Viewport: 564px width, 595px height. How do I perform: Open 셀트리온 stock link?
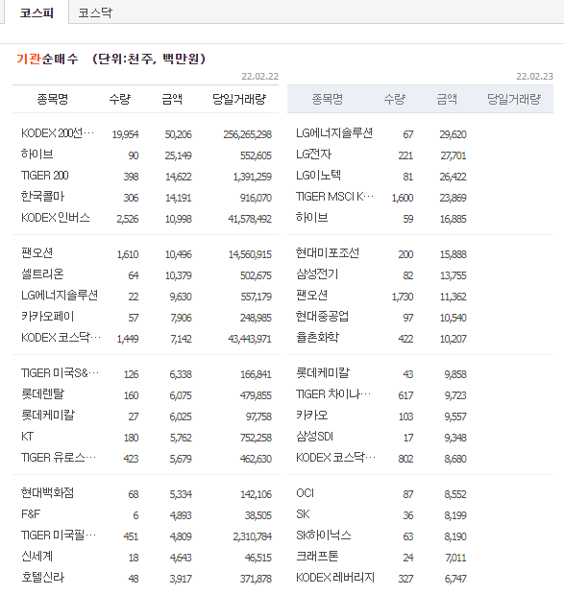[42, 274]
